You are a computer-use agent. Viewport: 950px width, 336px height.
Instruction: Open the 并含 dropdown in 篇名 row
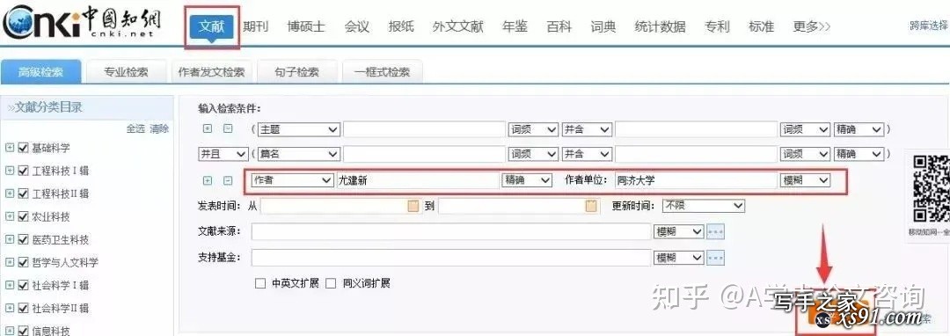coord(587,155)
